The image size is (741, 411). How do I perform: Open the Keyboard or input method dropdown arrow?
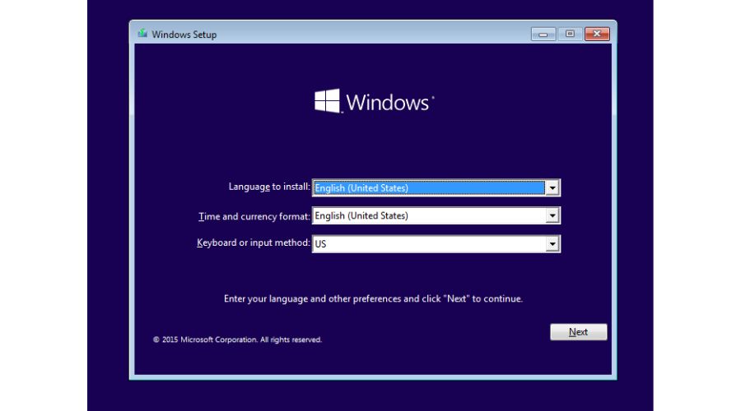click(552, 244)
